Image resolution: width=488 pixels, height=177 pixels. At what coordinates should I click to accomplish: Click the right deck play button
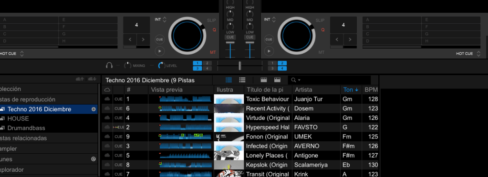[x=269, y=51]
